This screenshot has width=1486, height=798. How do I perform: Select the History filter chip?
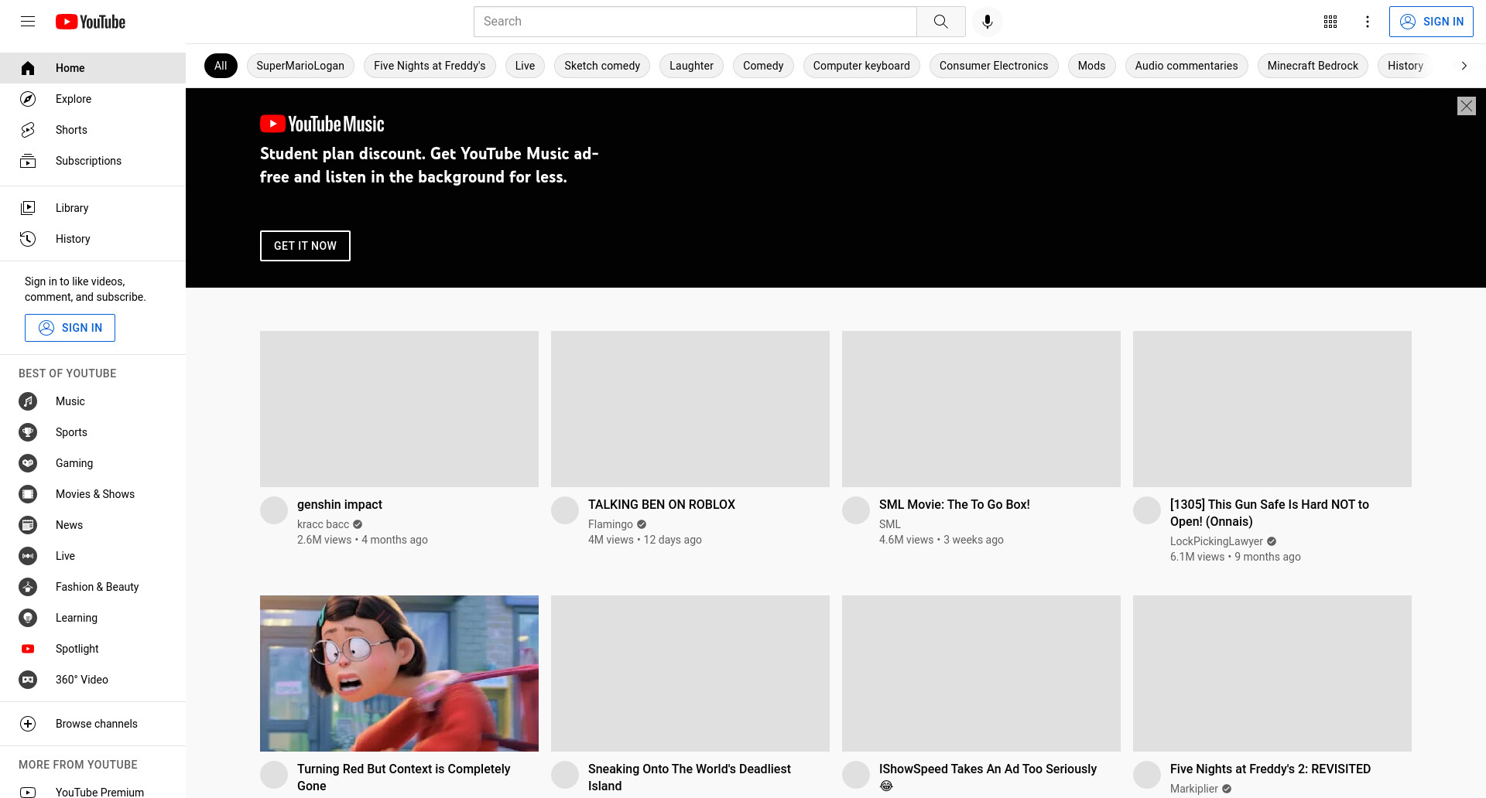[1405, 66]
